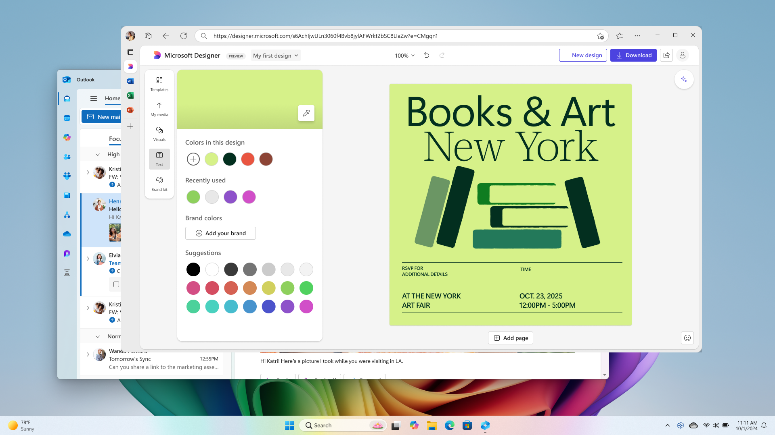Go back in the browser
The width and height of the screenshot is (775, 435).
166,36
